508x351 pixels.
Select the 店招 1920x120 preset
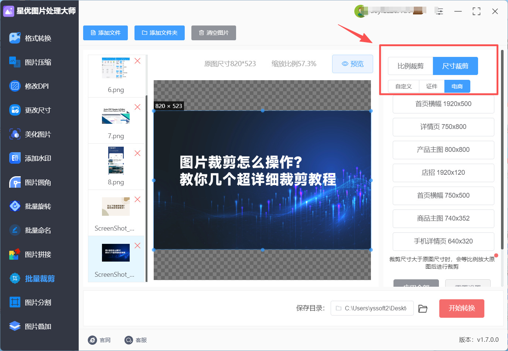(443, 173)
